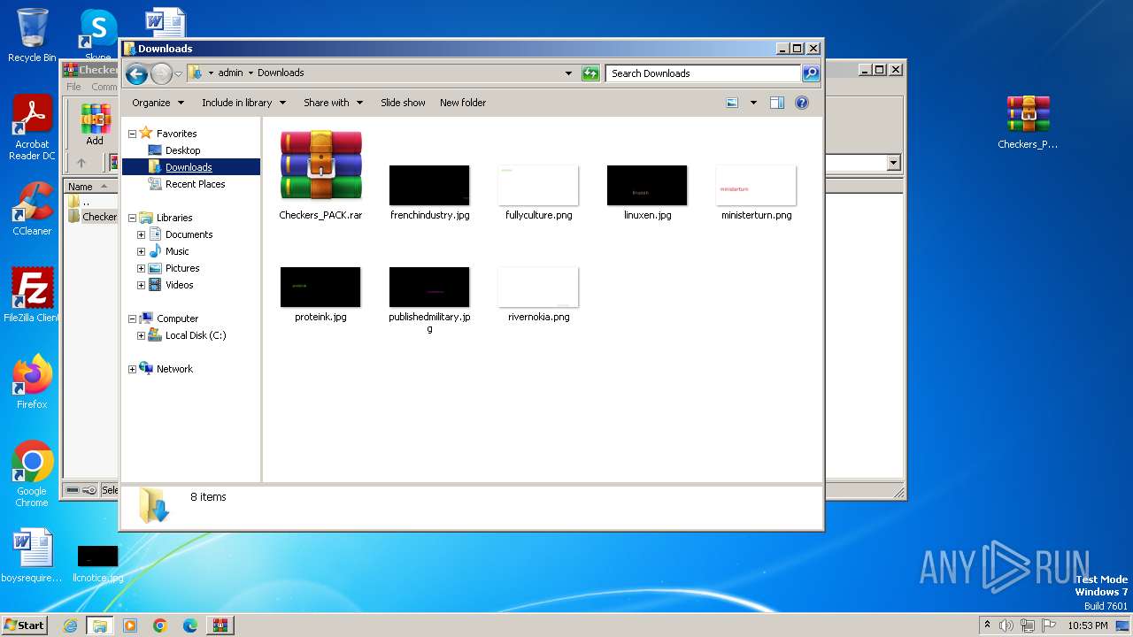
Task: Open FileZilla Client shortcut
Action: (32, 295)
